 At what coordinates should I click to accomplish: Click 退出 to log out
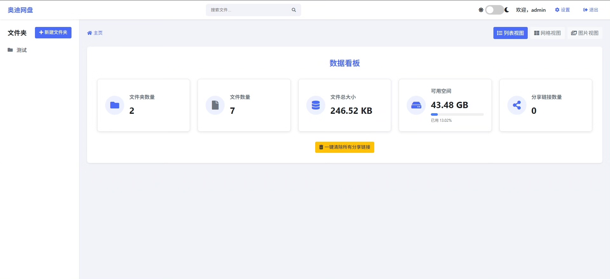(x=591, y=10)
